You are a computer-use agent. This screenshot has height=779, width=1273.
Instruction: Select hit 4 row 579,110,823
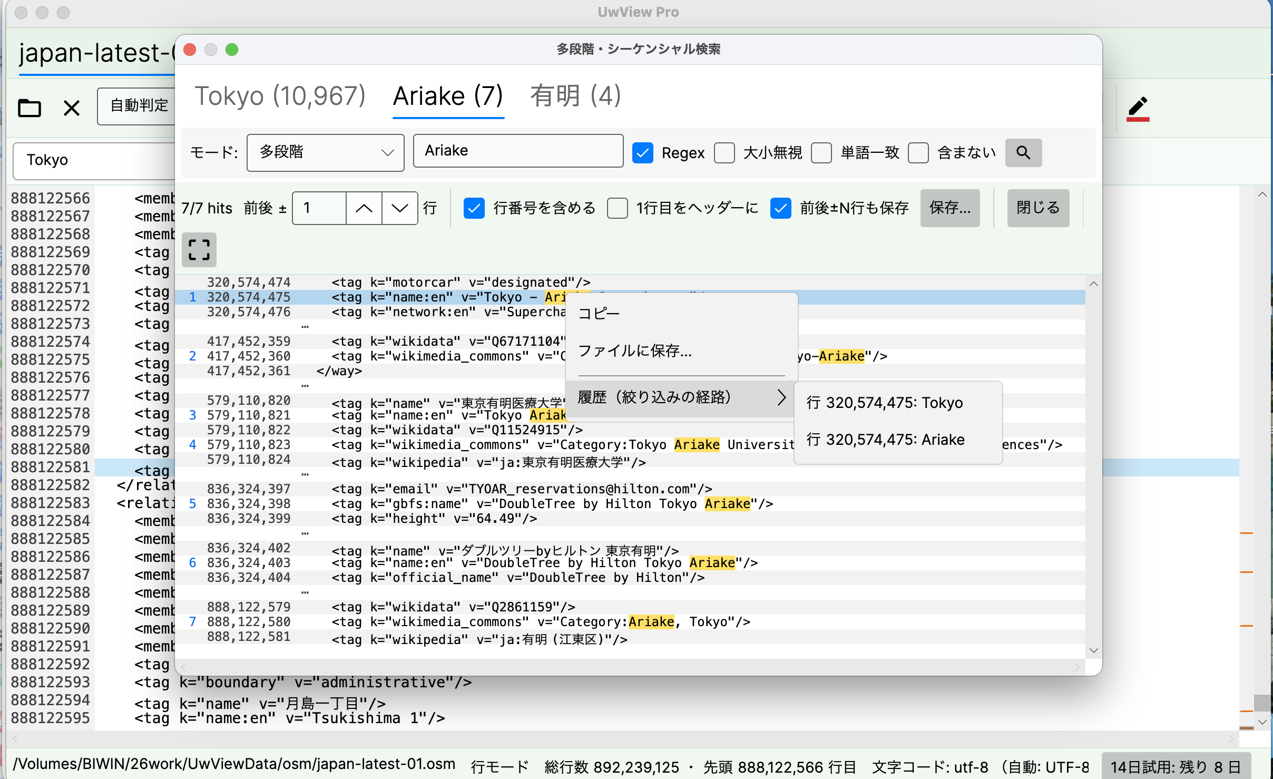(630, 445)
